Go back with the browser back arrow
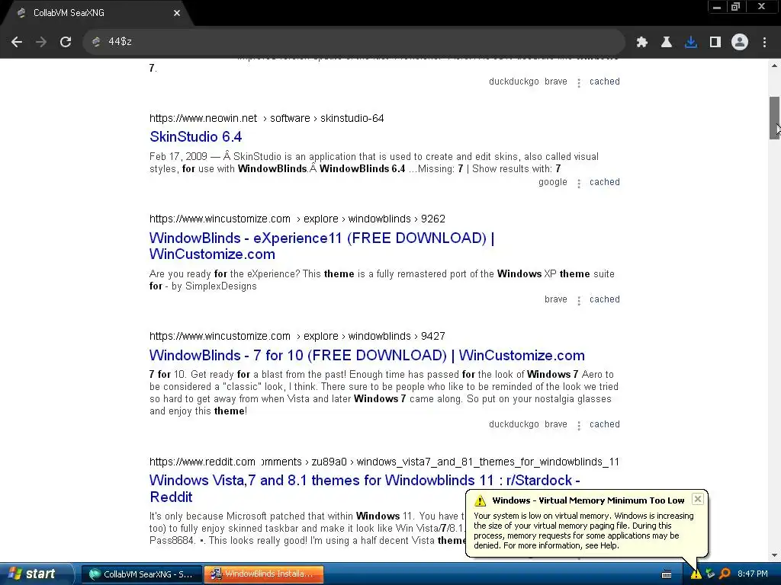Viewport: 781px width, 585px height. coord(17,42)
